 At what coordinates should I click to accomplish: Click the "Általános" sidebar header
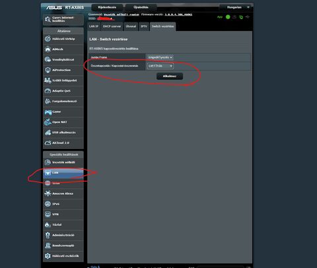point(64,31)
